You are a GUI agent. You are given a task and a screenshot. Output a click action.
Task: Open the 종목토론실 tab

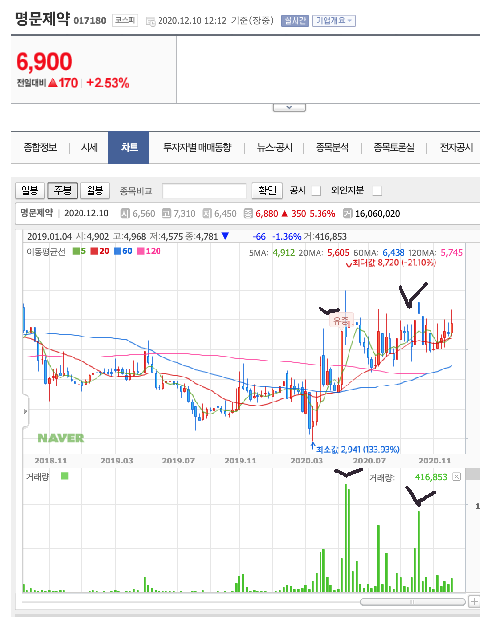pyautogui.click(x=394, y=147)
